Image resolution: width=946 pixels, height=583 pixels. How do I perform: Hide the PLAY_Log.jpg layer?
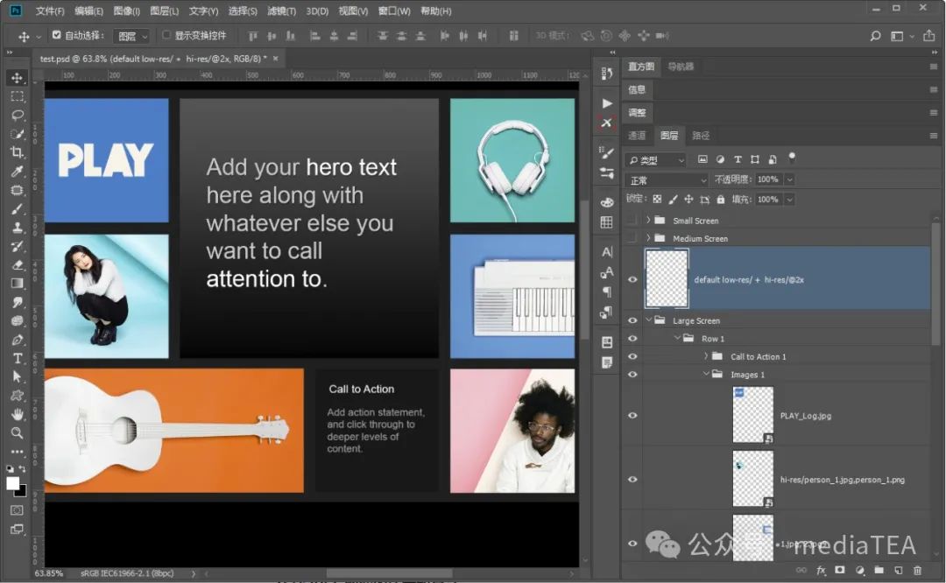632,416
